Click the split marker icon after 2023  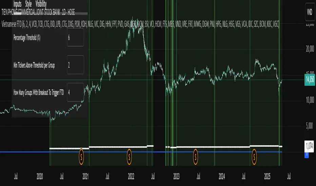(196, 157)
